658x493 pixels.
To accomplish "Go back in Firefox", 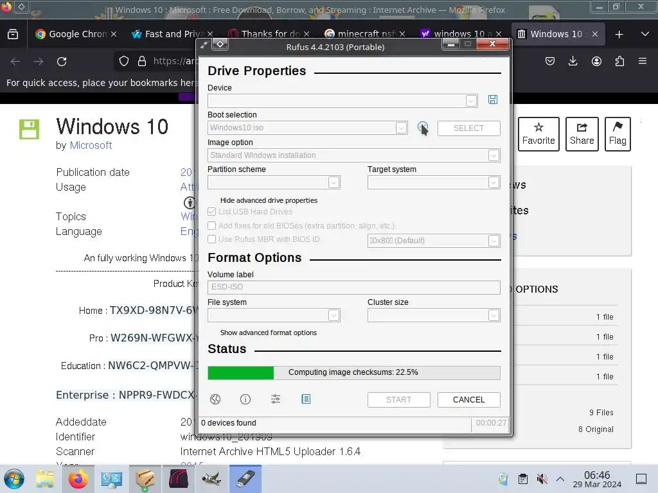I will [x=15, y=62].
